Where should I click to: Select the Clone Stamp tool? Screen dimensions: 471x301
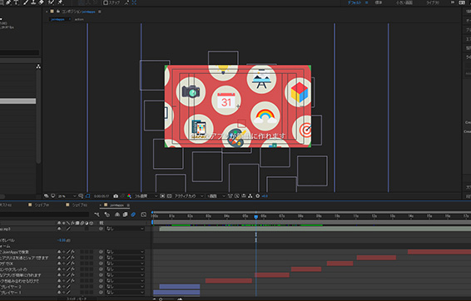33,2
